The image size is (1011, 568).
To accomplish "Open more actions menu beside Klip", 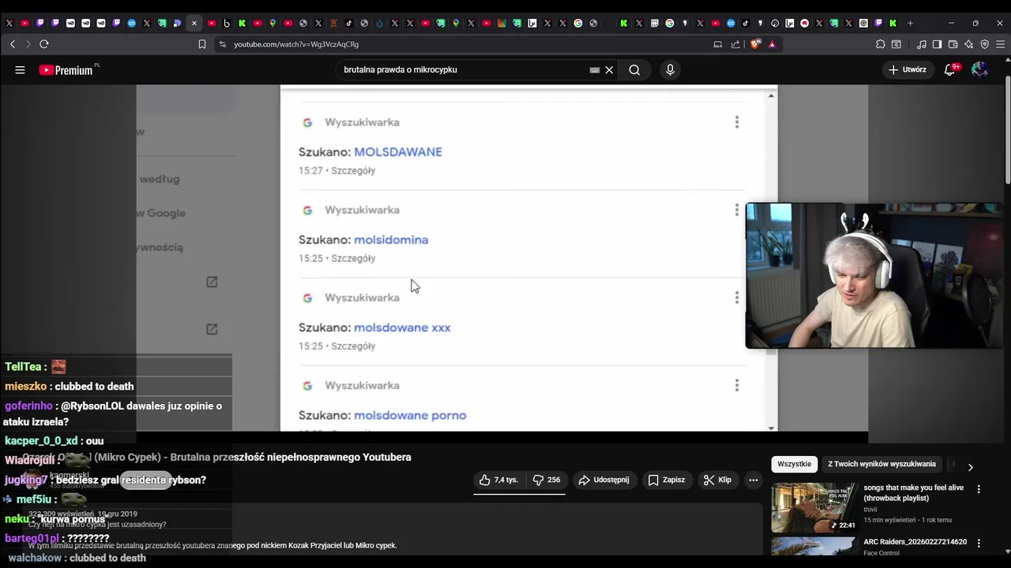I will coord(754,480).
